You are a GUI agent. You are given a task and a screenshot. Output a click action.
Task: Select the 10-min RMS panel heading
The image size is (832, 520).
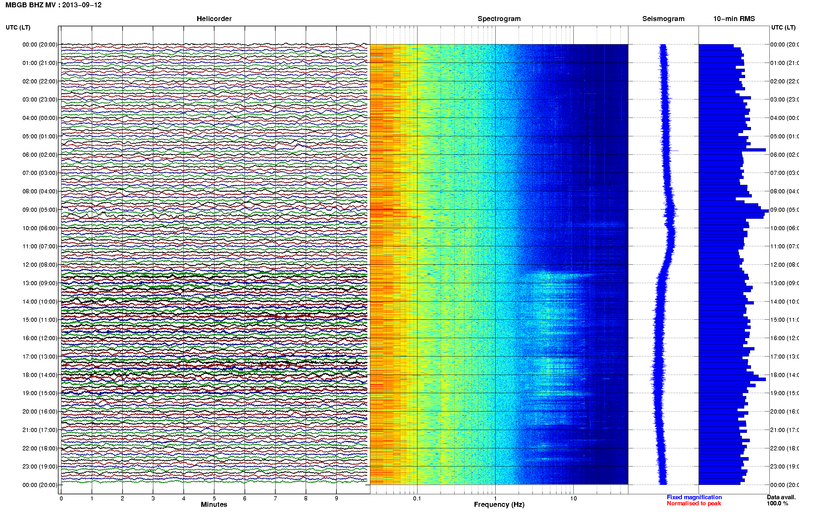(734, 19)
